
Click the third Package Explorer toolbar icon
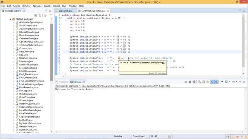(x=45, y=15)
